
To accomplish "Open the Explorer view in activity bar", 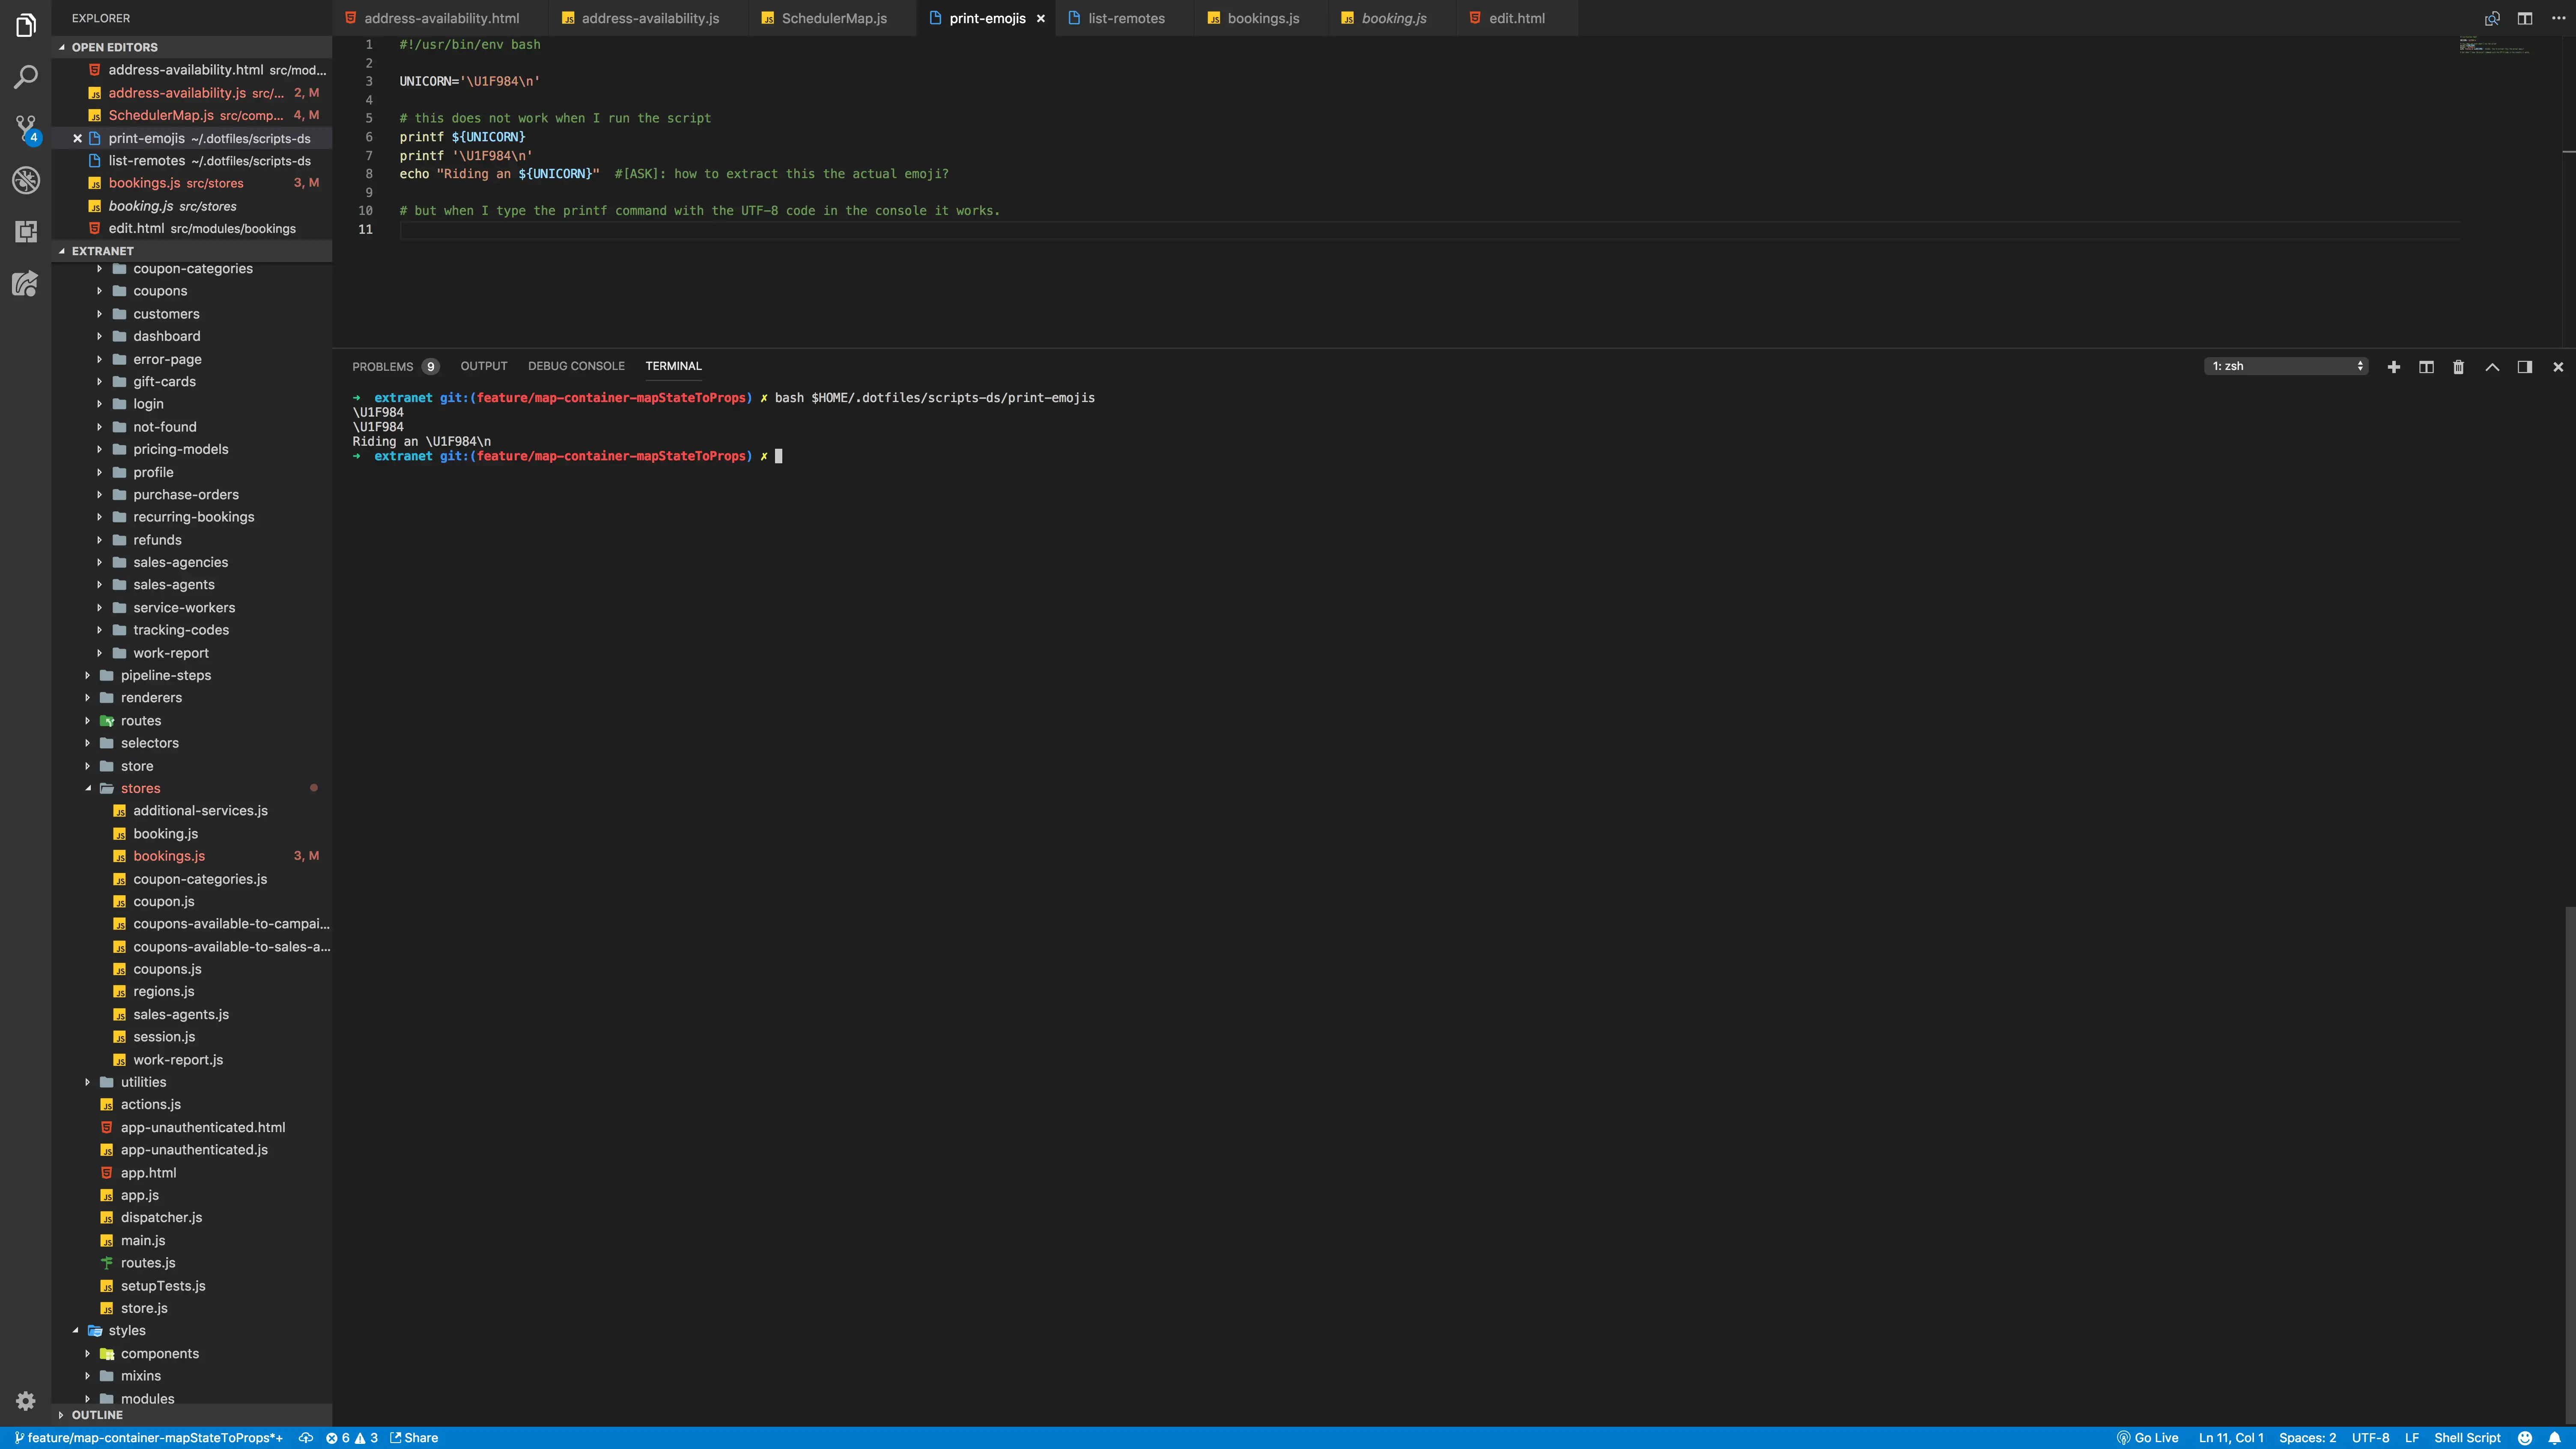I will click(26, 25).
